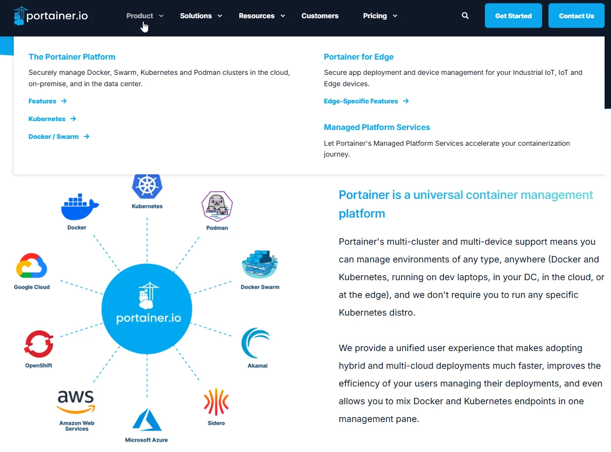Click the arrow beside Docker / Swarm
Screen dimensions: 611x452
(86, 136)
